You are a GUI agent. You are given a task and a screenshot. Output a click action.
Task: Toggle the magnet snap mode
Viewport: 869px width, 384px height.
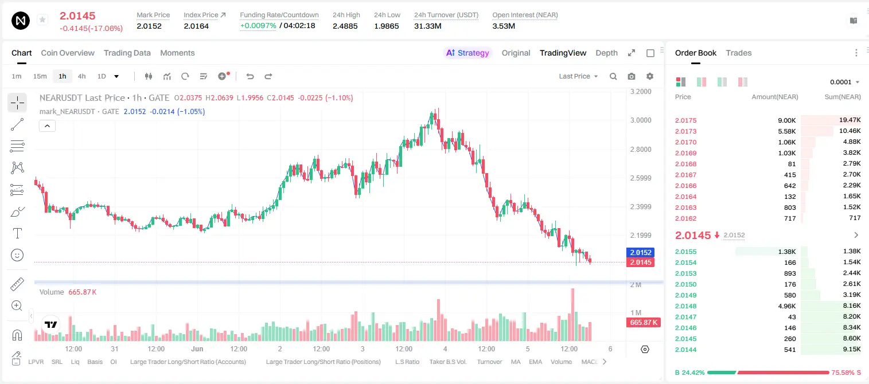(x=17, y=335)
